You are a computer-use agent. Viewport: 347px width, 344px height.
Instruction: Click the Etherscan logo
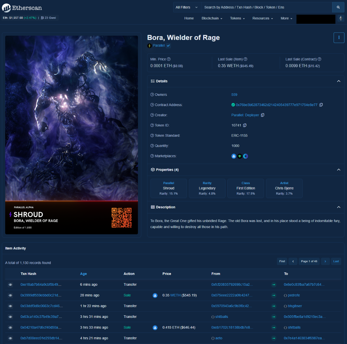pyautogui.click(x=22, y=7)
